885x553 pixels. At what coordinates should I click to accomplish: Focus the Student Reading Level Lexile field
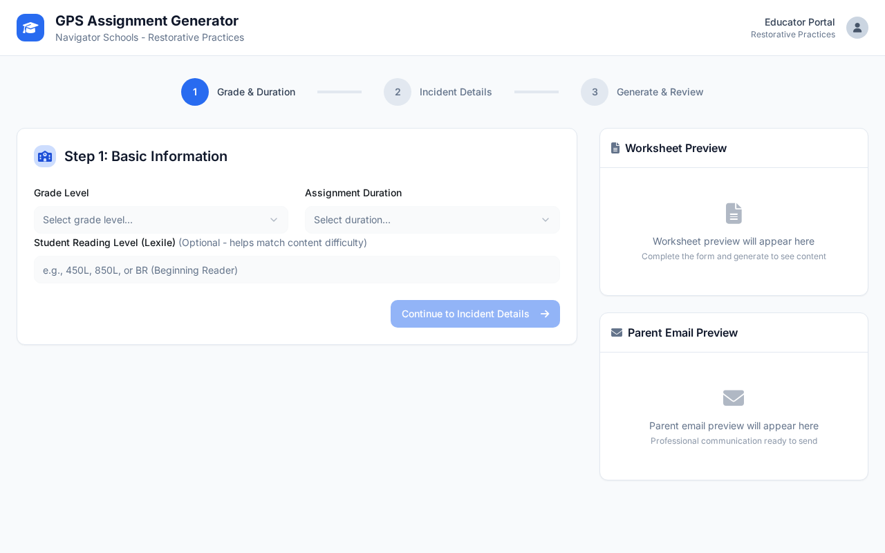point(297,270)
